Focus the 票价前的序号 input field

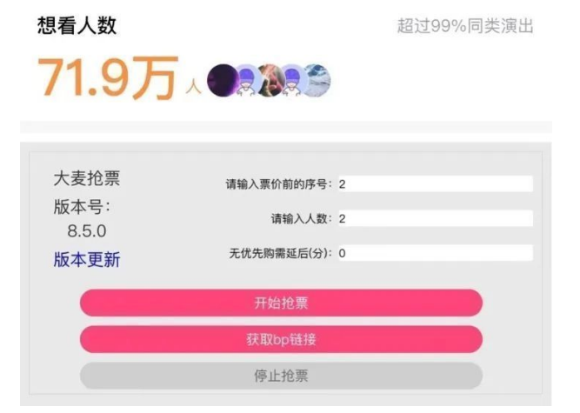coord(436,184)
